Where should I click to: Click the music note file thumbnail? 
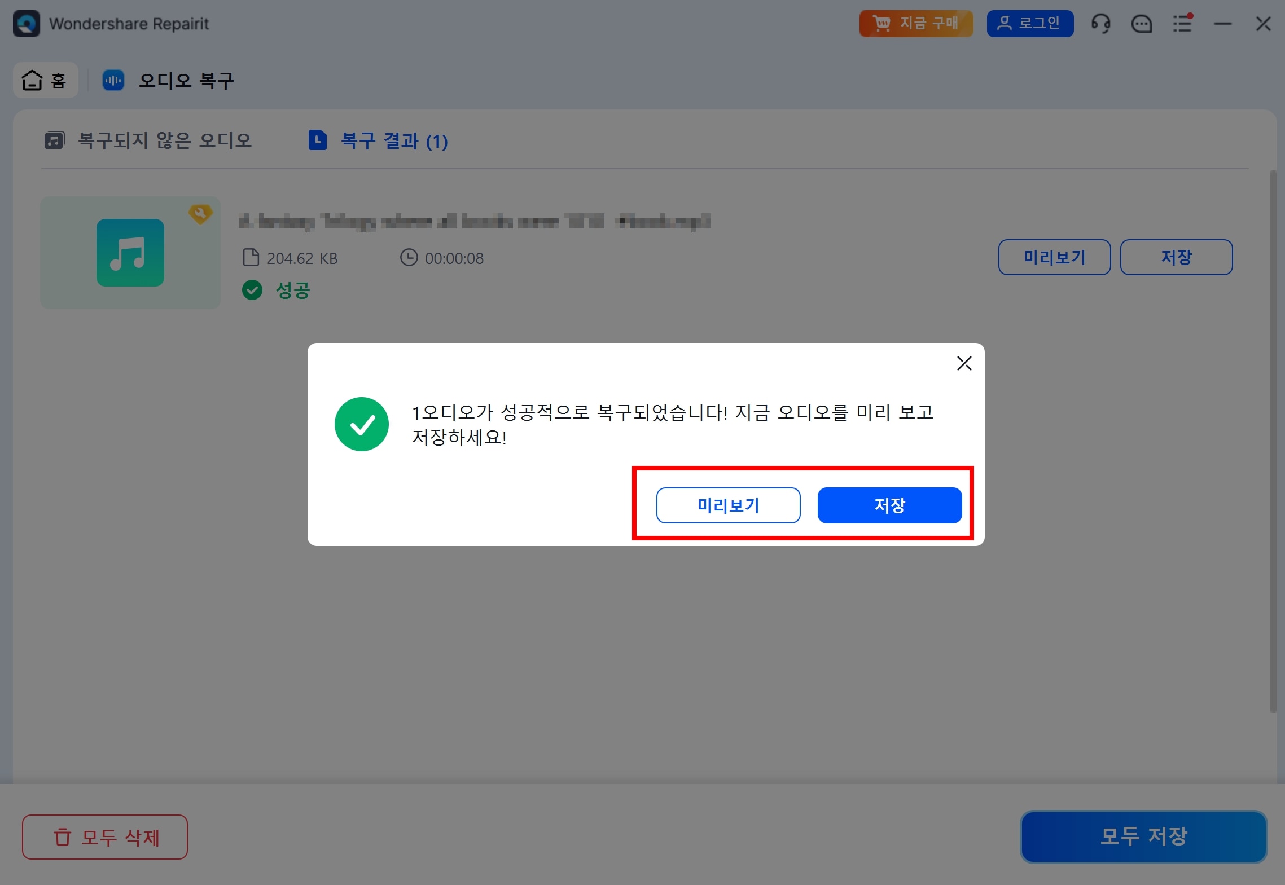130,253
